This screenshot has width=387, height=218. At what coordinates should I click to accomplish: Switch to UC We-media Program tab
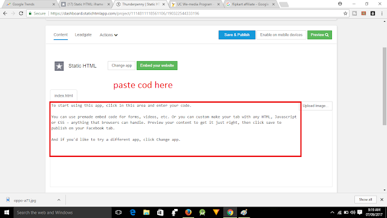pos(195,4)
